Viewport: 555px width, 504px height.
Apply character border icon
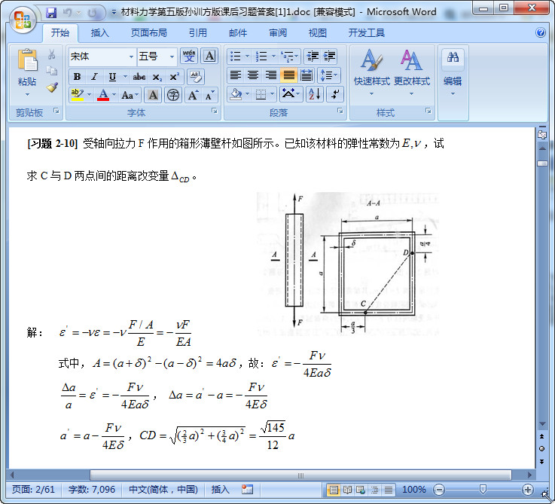tap(209, 56)
